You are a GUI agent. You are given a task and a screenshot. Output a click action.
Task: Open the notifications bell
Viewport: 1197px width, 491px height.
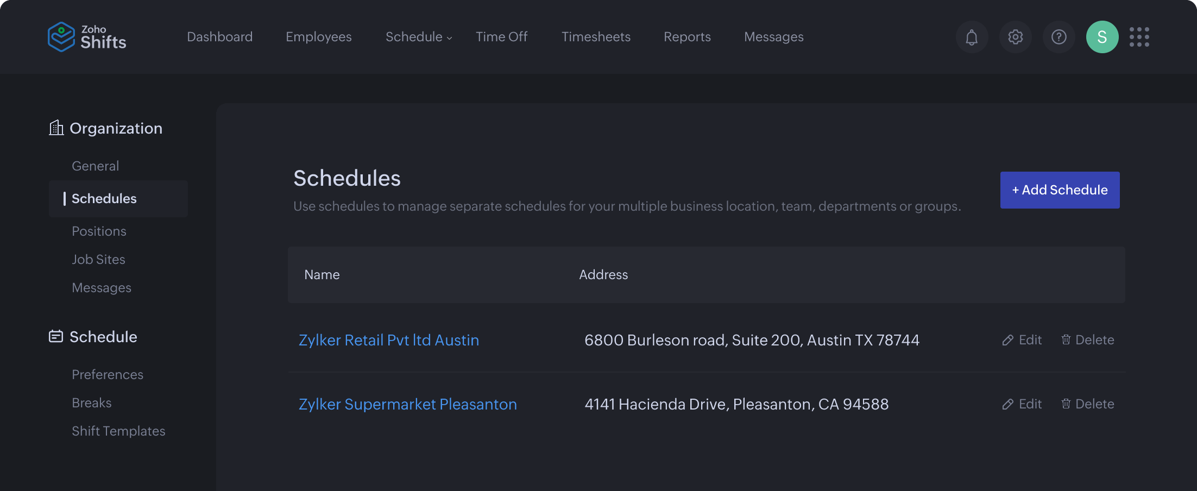click(972, 37)
